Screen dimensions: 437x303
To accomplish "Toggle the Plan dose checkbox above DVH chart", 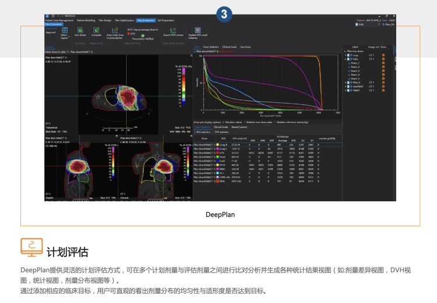I will point(195,51).
